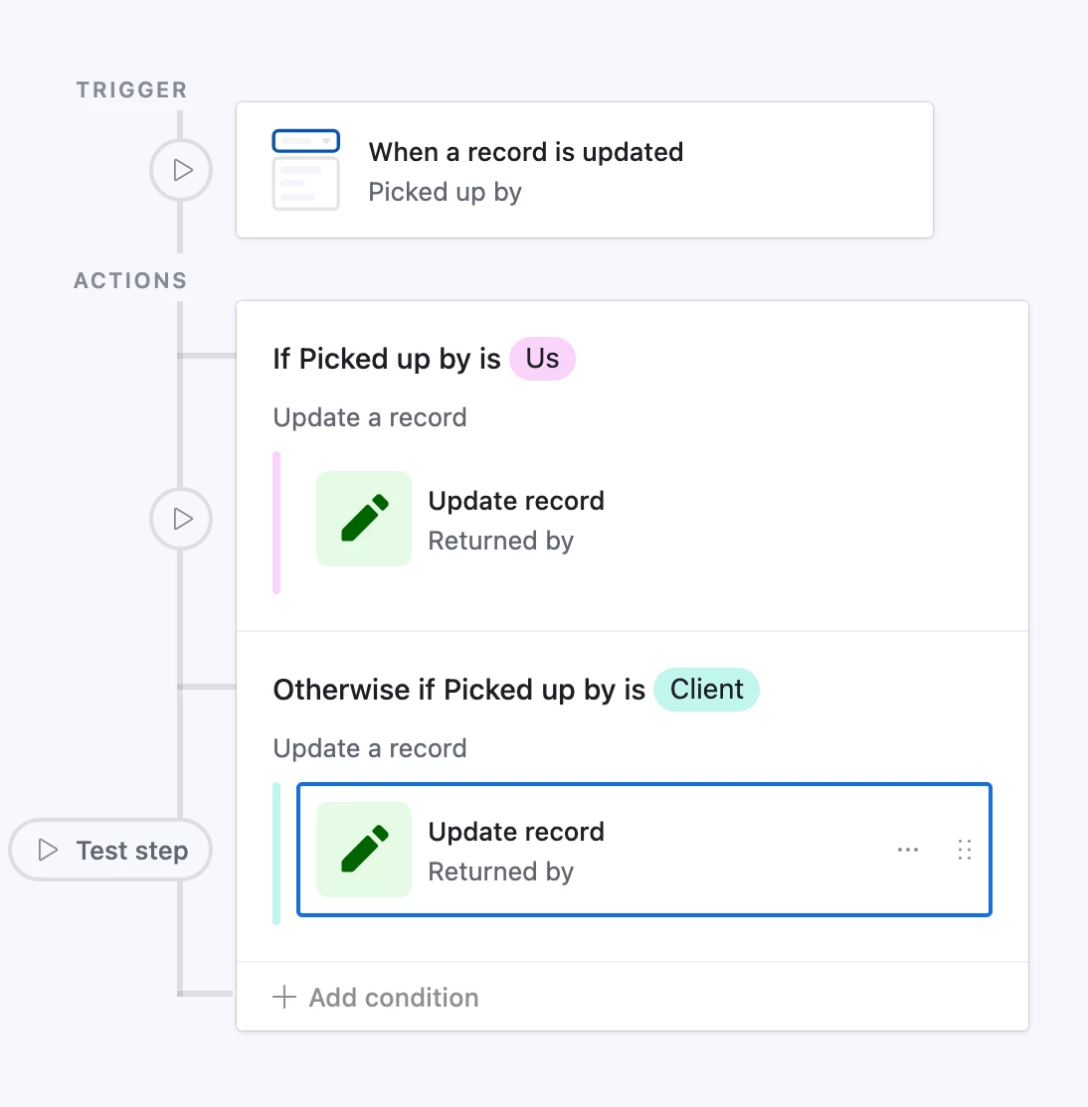Screen dimensions: 1088x1107
Task: Select the Update record action under Client
Action: coord(644,850)
